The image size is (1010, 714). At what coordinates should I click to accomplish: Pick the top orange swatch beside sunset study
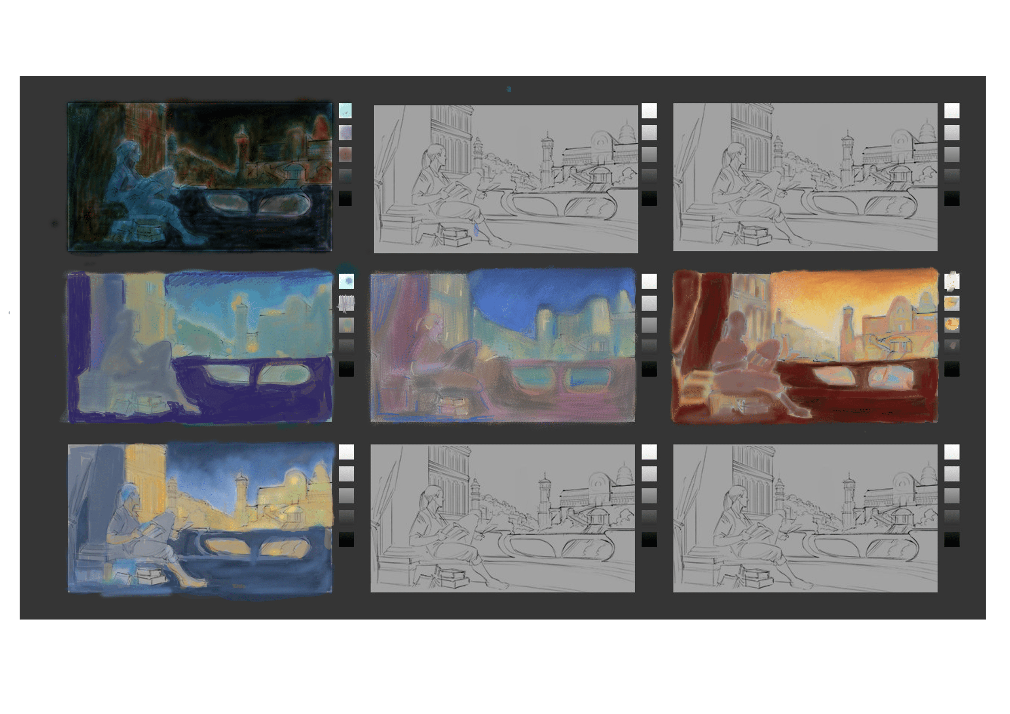pyautogui.click(x=952, y=303)
